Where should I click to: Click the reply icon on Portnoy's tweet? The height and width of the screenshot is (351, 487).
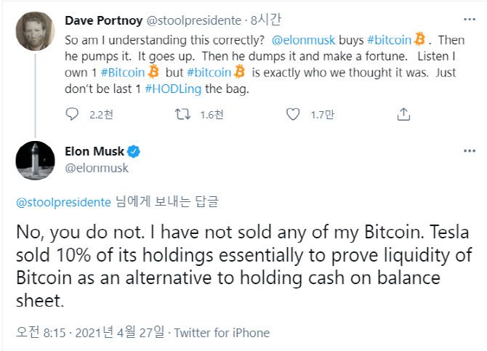pyautogui.click(x=71, y=114)
